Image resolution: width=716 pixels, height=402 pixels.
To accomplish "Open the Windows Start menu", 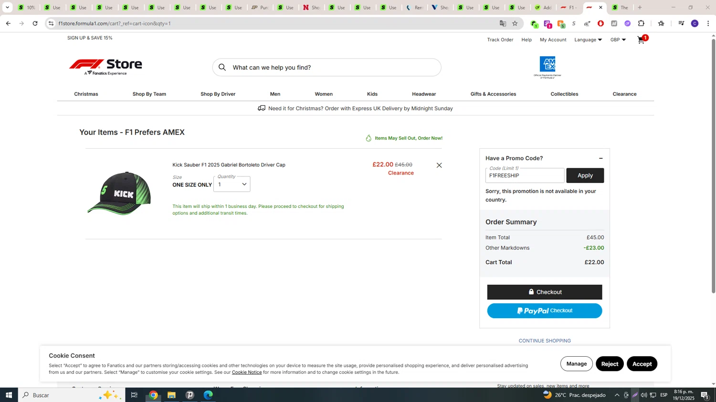I will pyautogui.click(x=9, y=395).
